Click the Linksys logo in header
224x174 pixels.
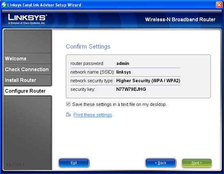[x=27, y=19]
